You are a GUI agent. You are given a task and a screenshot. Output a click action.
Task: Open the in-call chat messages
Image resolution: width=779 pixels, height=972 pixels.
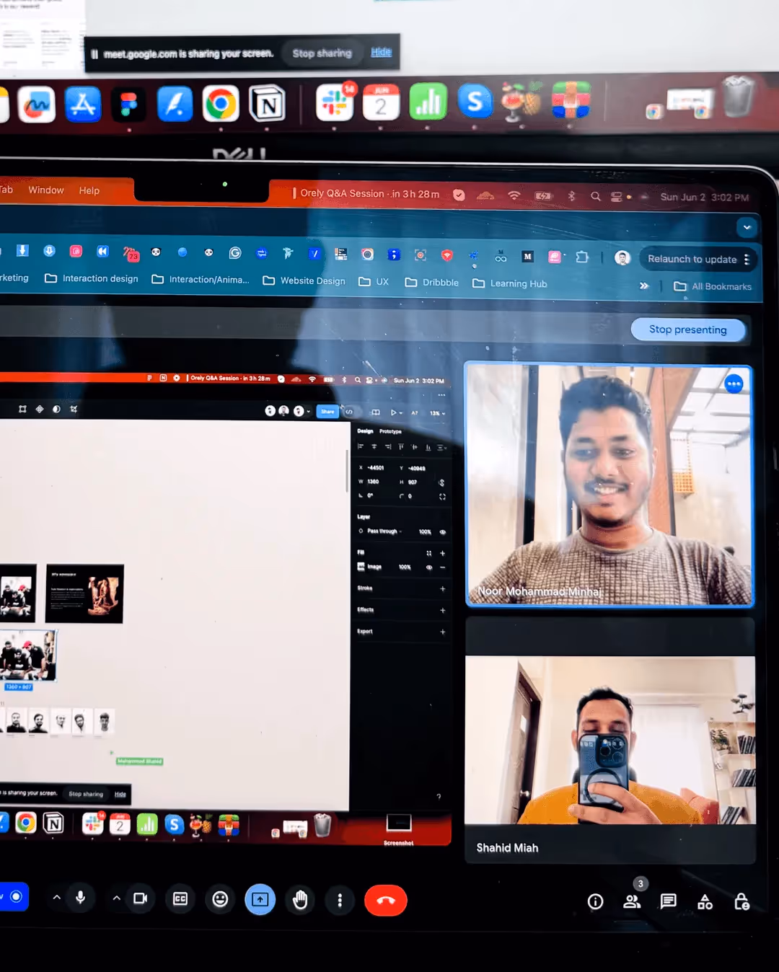(668, 901)
